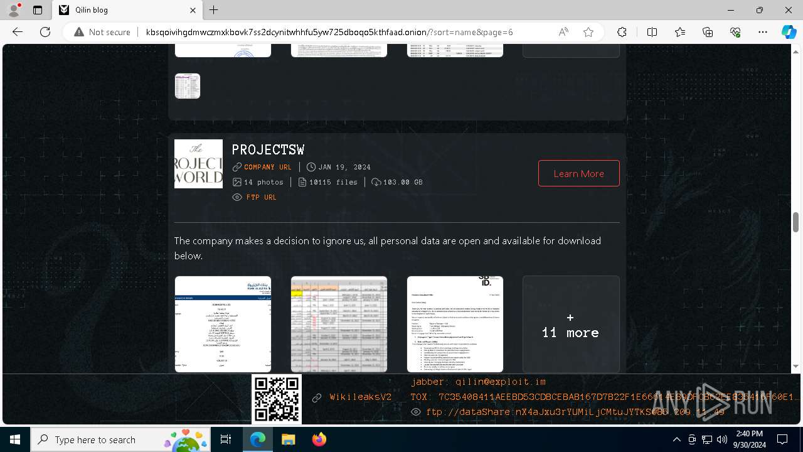This screenshot has width=803, height=452.
Task: Open the WikileaksV2 link
Action: pyautogui.click(x=361, y=397)
